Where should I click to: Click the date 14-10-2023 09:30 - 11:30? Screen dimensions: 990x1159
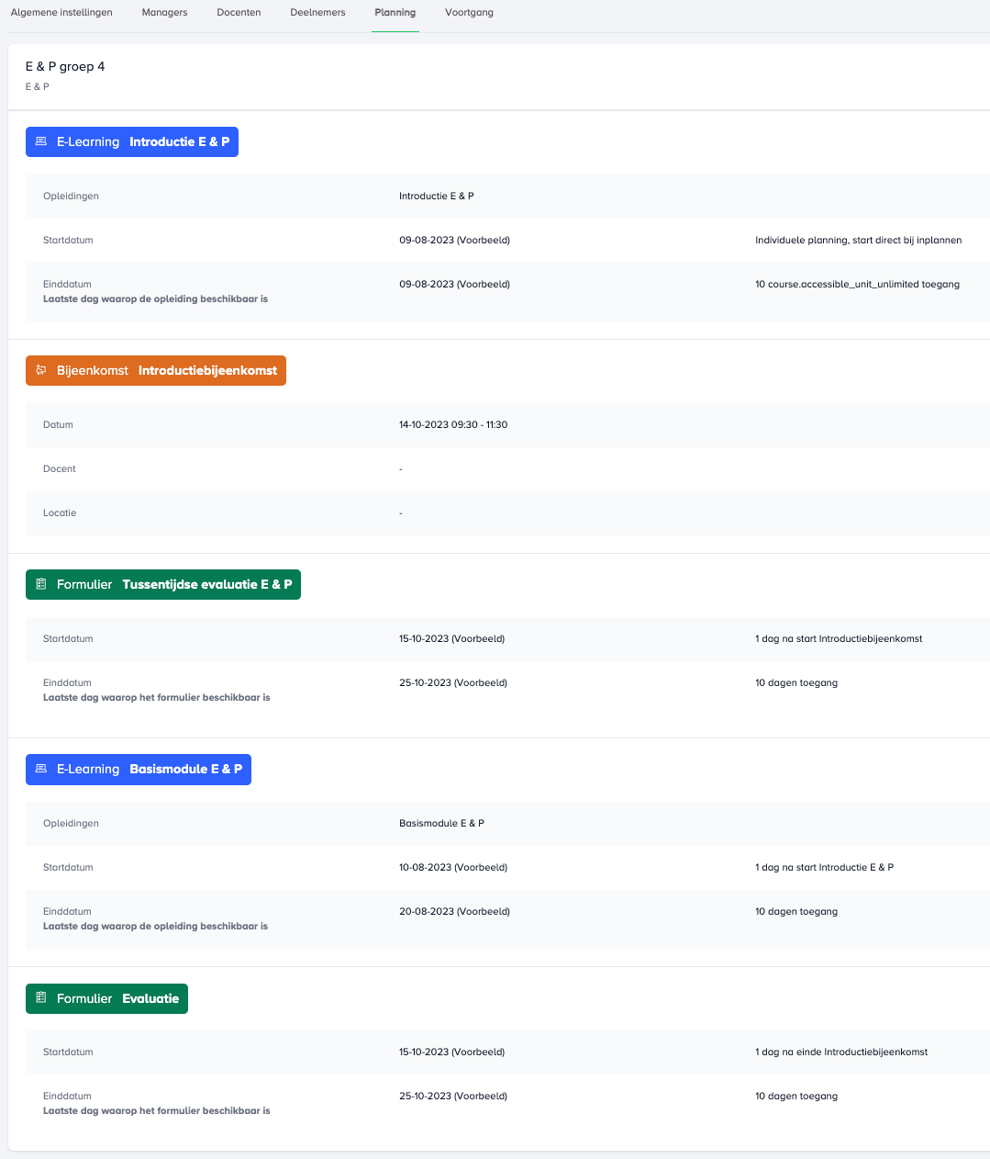(x=453, y=425)
